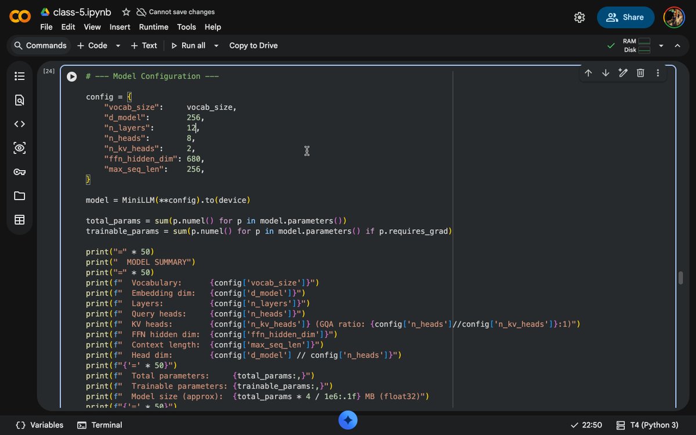Click the execution count [24]

(49, 71)
